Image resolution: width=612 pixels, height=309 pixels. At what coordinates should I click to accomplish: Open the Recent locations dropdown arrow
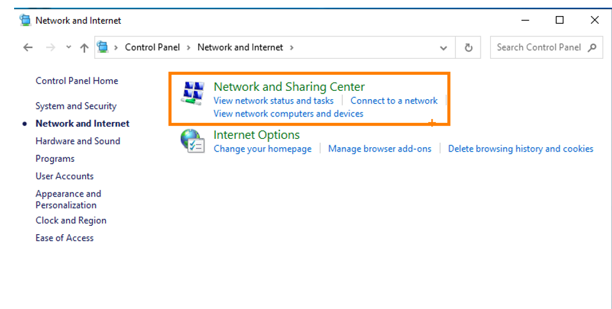69,47
